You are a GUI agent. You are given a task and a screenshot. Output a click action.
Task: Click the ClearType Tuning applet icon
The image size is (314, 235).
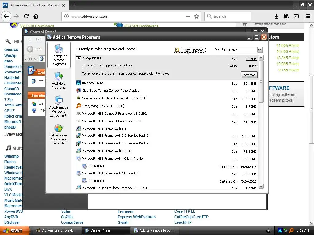78,91
